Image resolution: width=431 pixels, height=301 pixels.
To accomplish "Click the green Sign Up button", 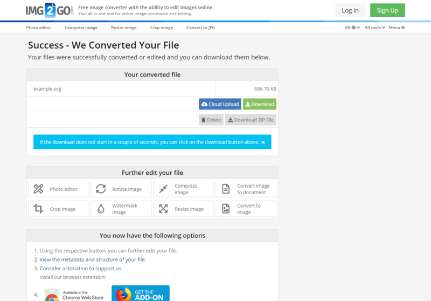I will coord(387,10).
